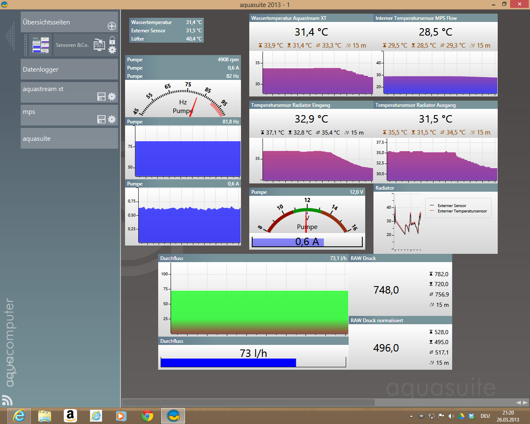Open the mps gear settings icon
Image resolution: width=530 pixels, height=424 pixels.
(112, 119)
